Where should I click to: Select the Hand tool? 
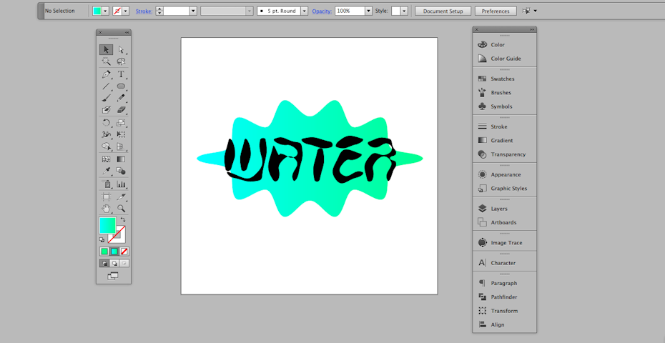click(x=106, y=208)
